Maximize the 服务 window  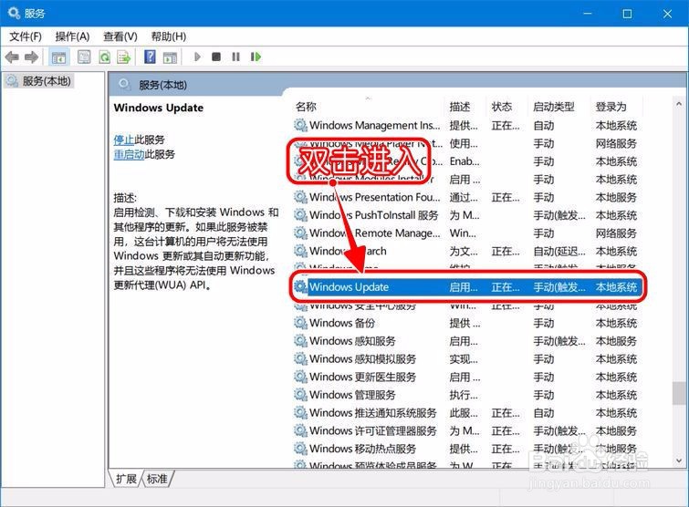coord(627,14)
